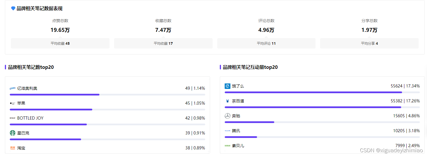Click the value 49 | 1.14%
Image resolution: width=427 pixels, height=156 pixels.
[x=195, y=88]
